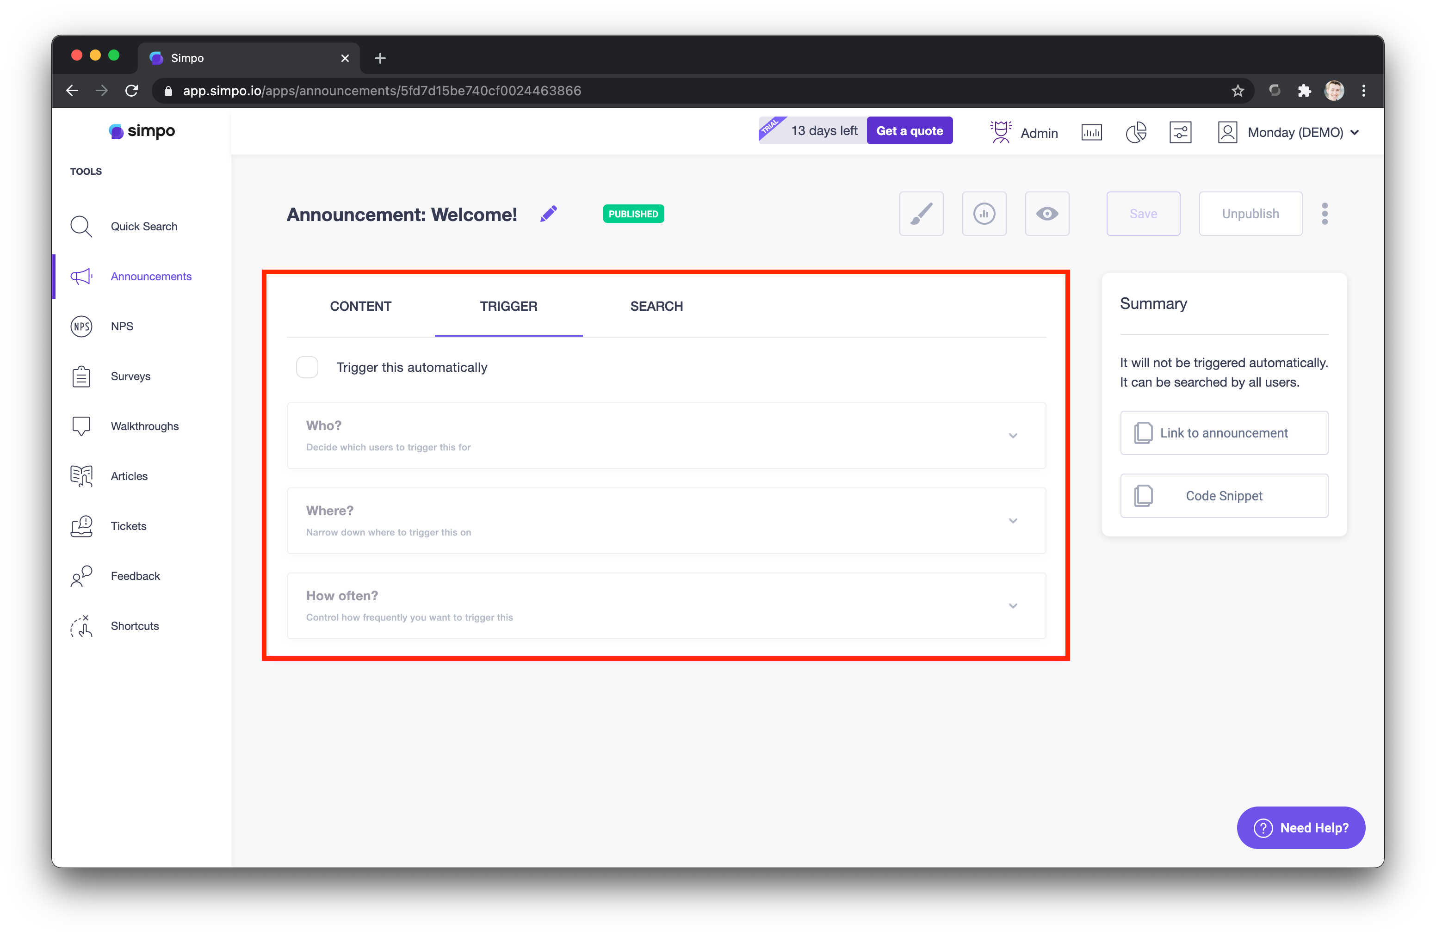Viewport: 1436px width, 936px height.
Task: Click the Unpublish button
Action: tap(1250, 214)
